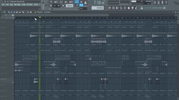The height and width of the screenshot is (100, 179).
Task: Open the PATTERNS menu
Action: coord(17,5)
